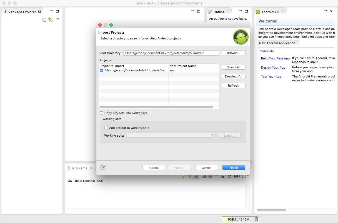Toggle Link with Editor in Package Explorer
Image resolution: width=338 pixels, height=223 pixels.
pos(50,20)
